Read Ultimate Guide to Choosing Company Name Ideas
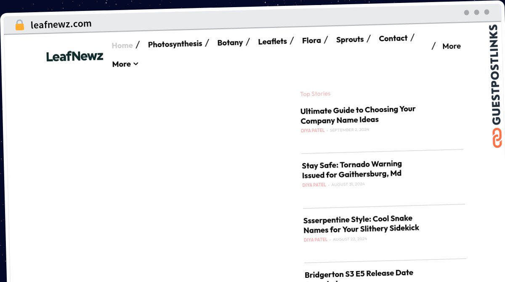This screenshot has width=505, height=282. coord(358,114)
